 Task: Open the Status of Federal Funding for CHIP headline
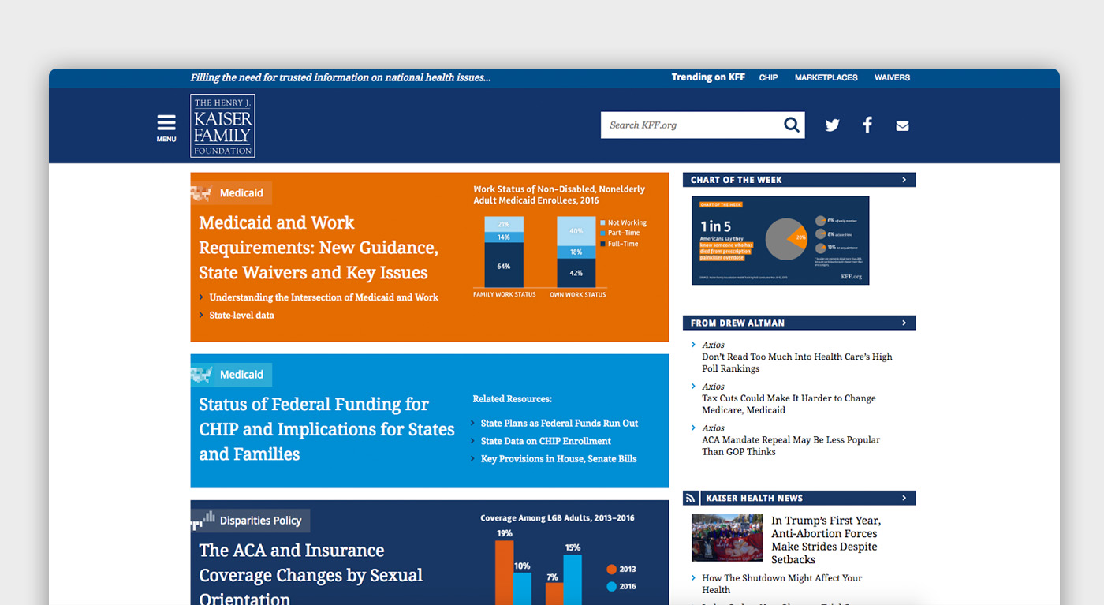click(x=326, y=429)
